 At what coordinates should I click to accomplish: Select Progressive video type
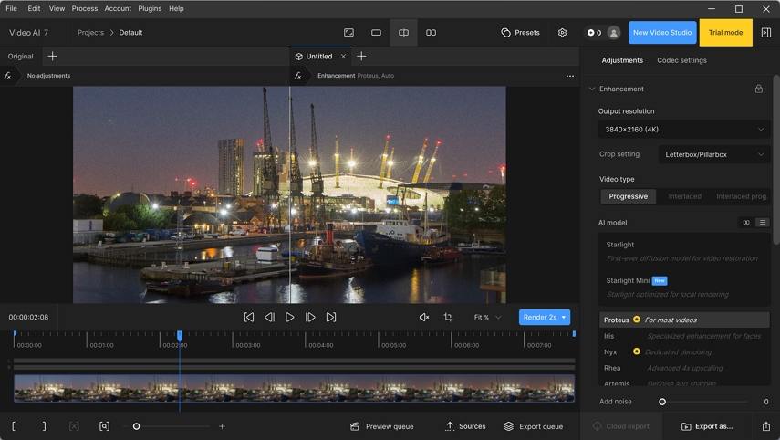[x=628, y=196]
